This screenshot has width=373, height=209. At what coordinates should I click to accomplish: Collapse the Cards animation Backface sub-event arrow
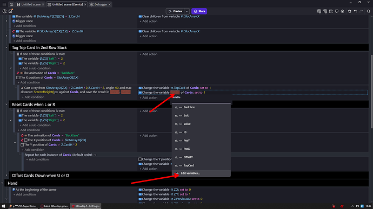(15, 143)
